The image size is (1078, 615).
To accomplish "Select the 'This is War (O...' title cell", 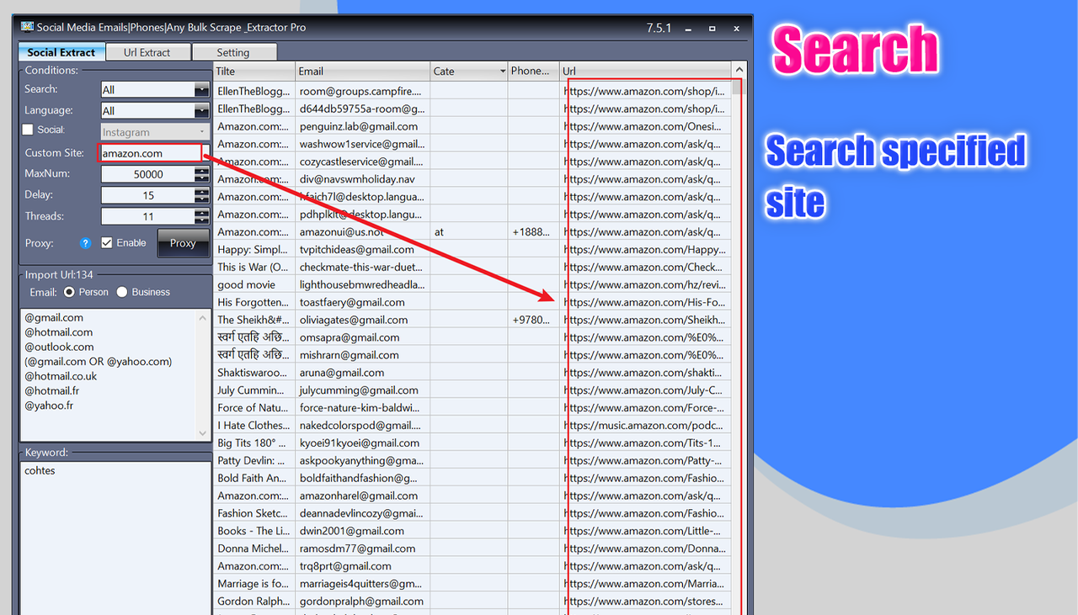I will (x=254, y=267).
